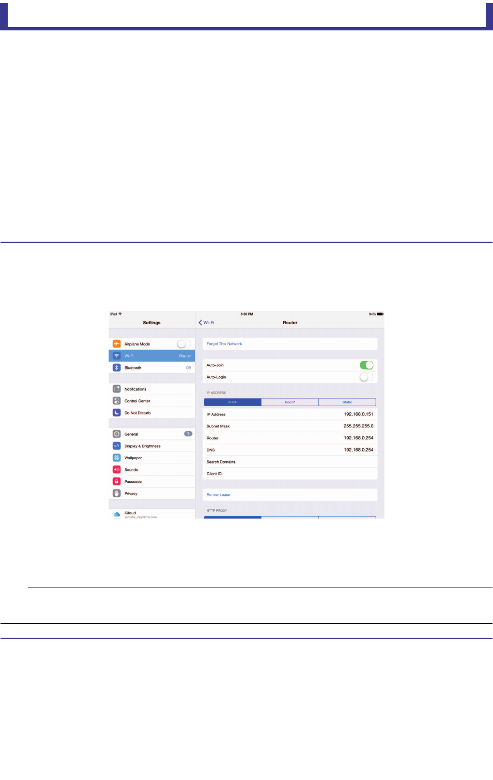Open the Sounds speaker icon
Viewport: 493px width, 780px height.
(x=117, y=470)
